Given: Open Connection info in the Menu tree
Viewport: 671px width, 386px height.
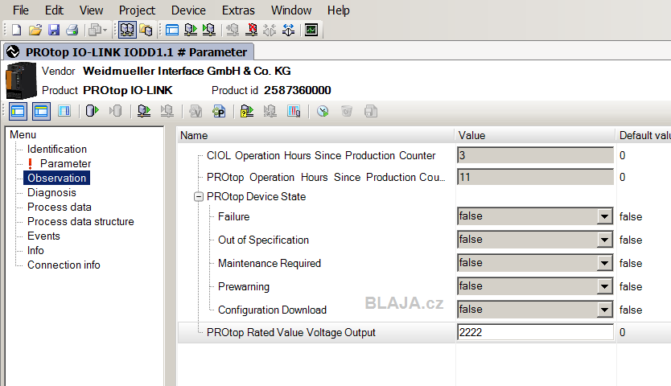Looking at the screenshot, I should (x=64, y=265).
